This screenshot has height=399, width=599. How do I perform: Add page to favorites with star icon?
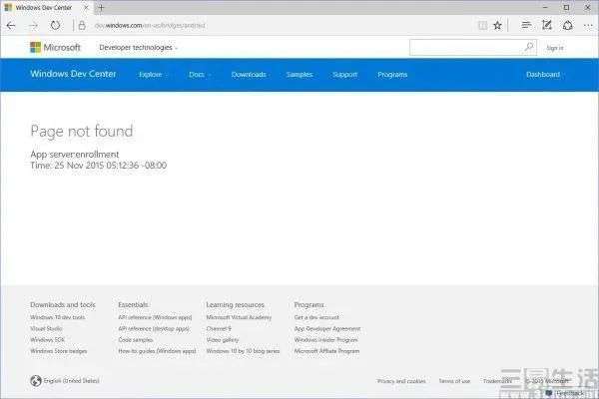pos(497,26)
